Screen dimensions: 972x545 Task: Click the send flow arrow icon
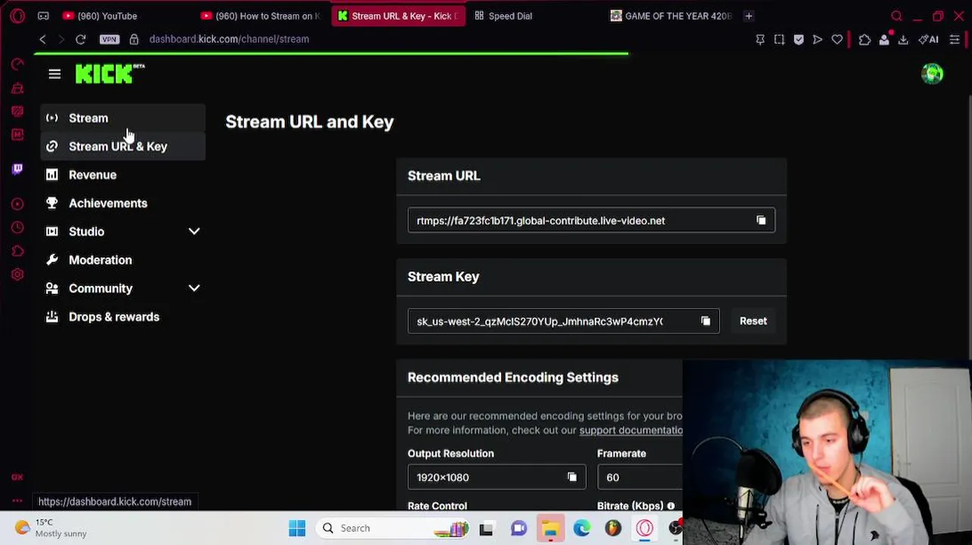coord(818,39)
